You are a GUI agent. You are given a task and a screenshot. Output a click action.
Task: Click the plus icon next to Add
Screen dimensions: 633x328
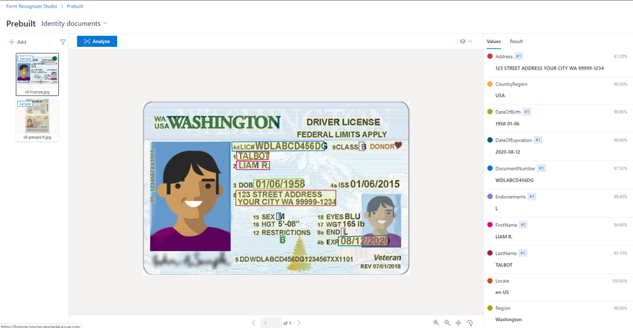pos(11,42)
